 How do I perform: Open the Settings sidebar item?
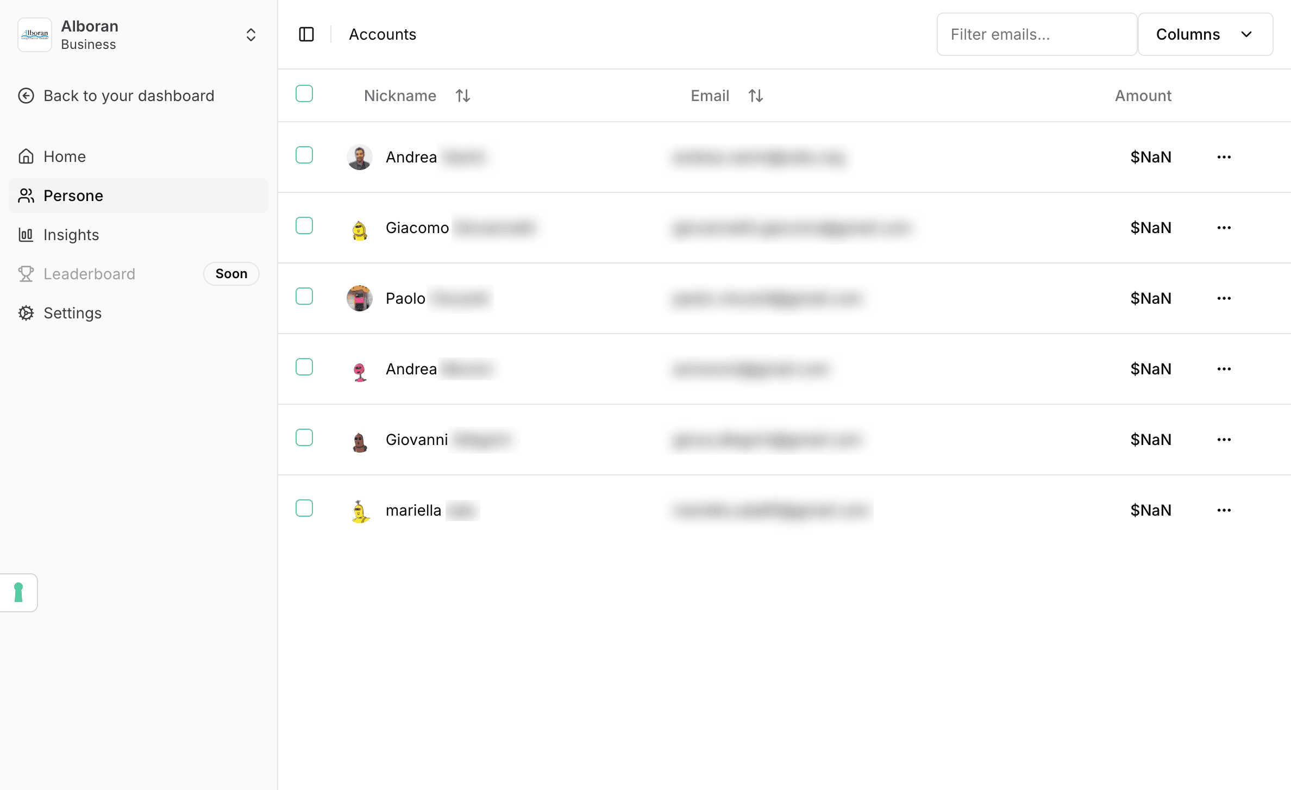click(72, 313)
